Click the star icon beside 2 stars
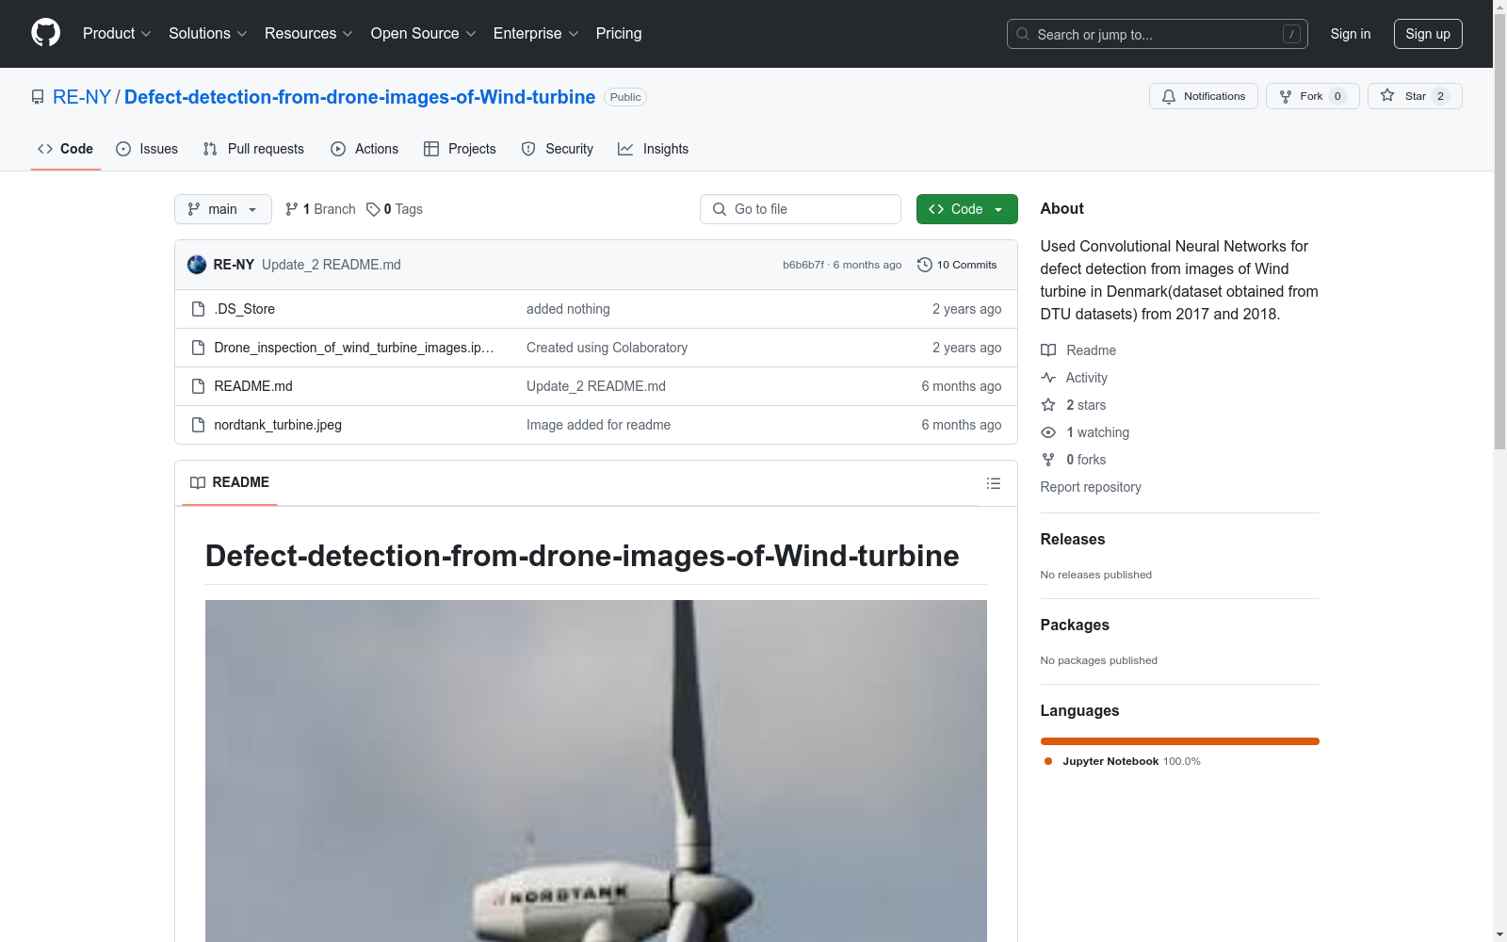Screen dimensions: 1507x942 pyautogui.click(x=1048, y=405)
